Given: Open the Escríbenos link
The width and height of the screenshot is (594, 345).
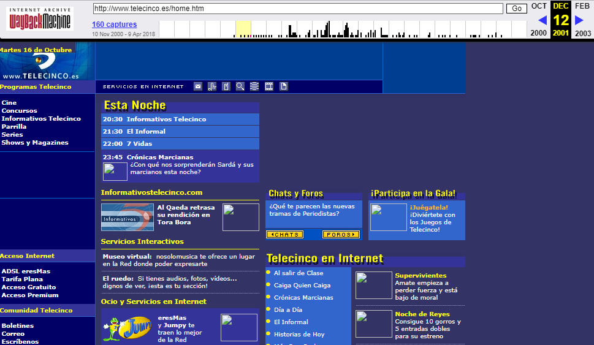Looking at the screenshot, I should (20, 341).
